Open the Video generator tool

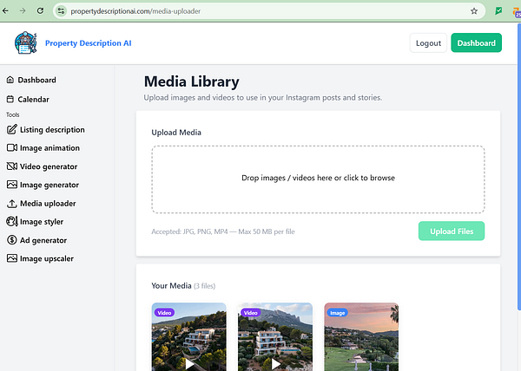[49, 166]
